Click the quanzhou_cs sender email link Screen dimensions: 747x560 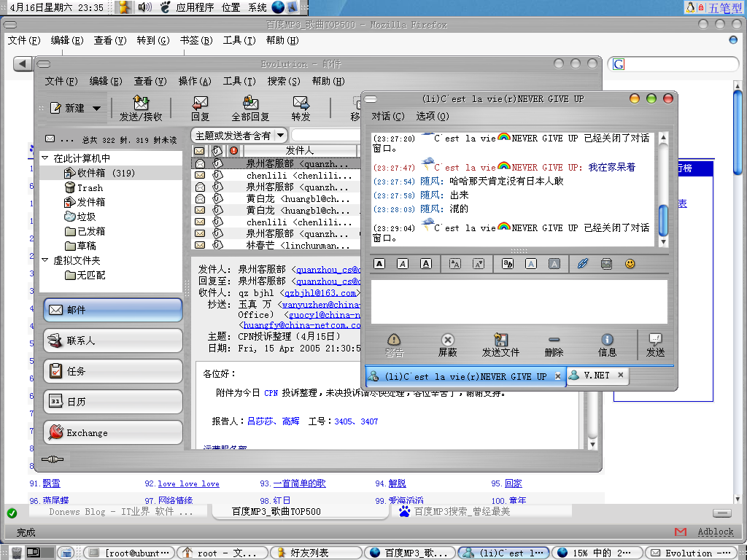pos(329,270)
